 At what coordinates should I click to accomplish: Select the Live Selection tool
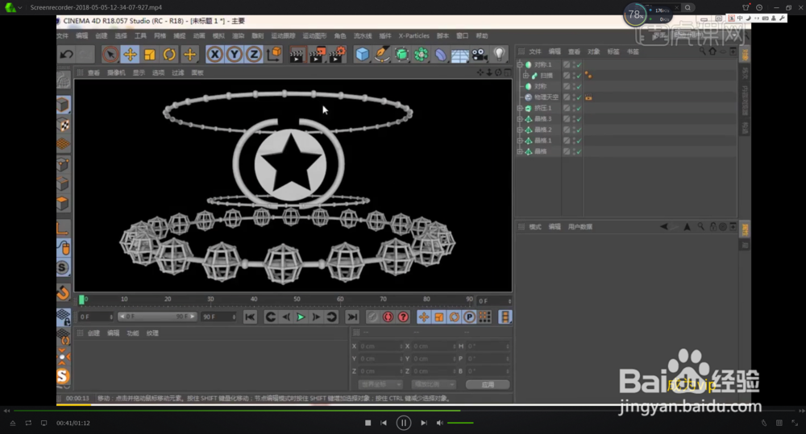110,55
